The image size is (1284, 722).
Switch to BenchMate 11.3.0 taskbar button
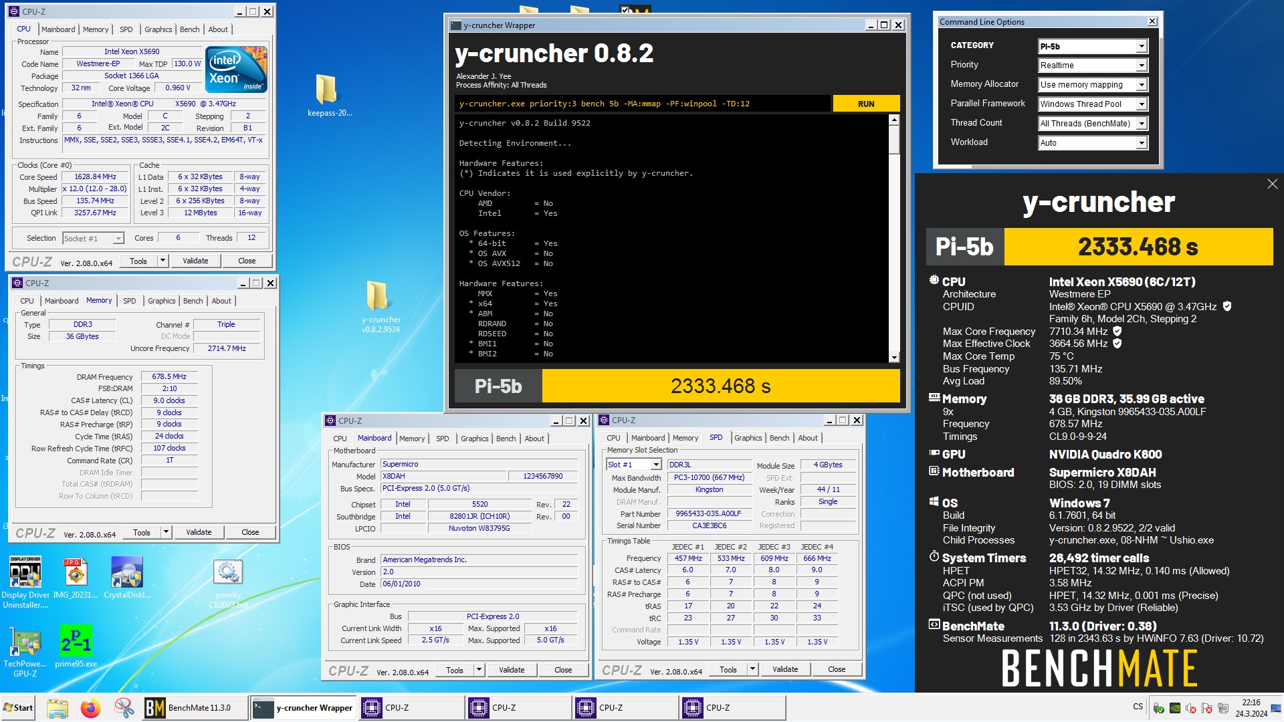pyautogui.click(x=195, y=708)
